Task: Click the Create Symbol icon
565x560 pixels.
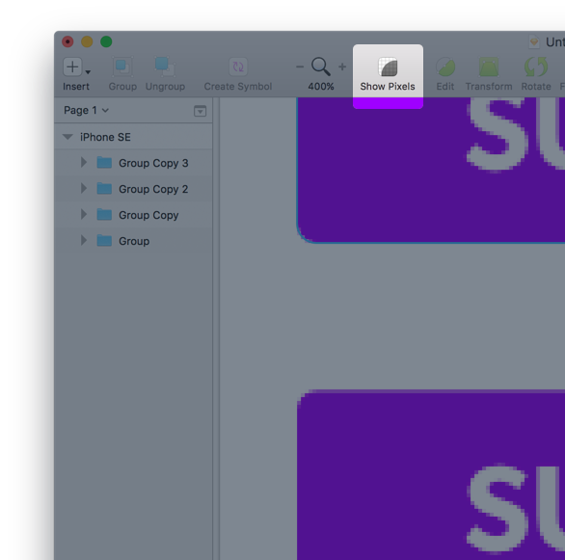Action: [x=238, y=67]
